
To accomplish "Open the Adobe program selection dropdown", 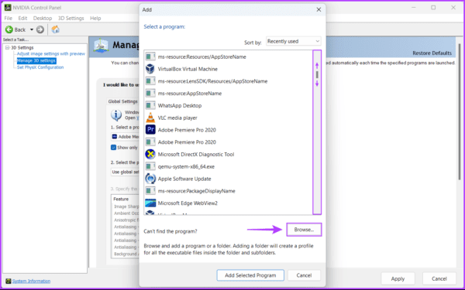I will 125,137.
